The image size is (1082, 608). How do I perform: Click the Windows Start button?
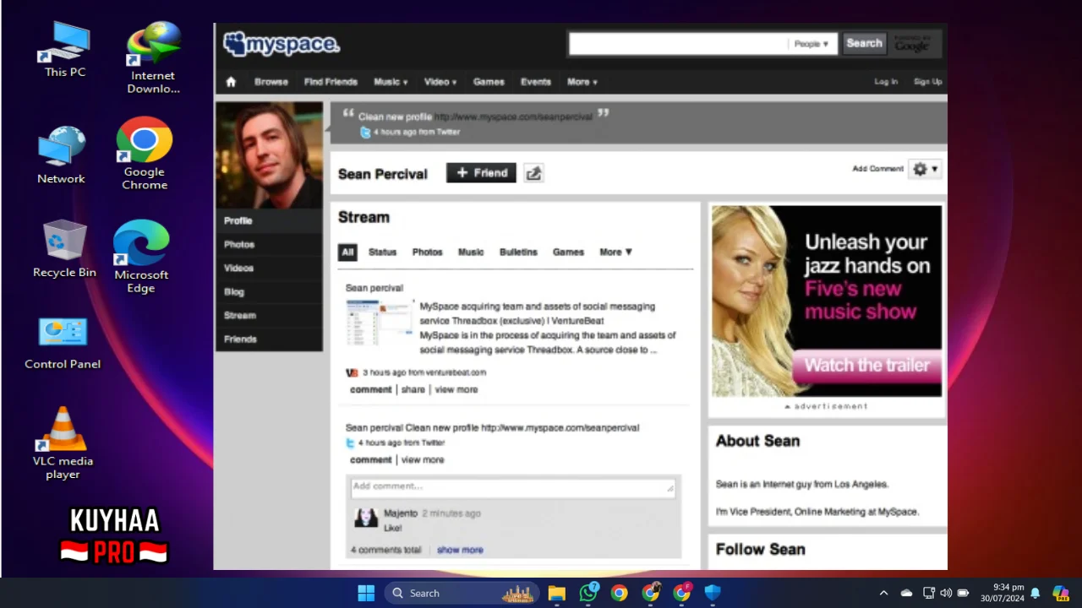pos(366,593)
